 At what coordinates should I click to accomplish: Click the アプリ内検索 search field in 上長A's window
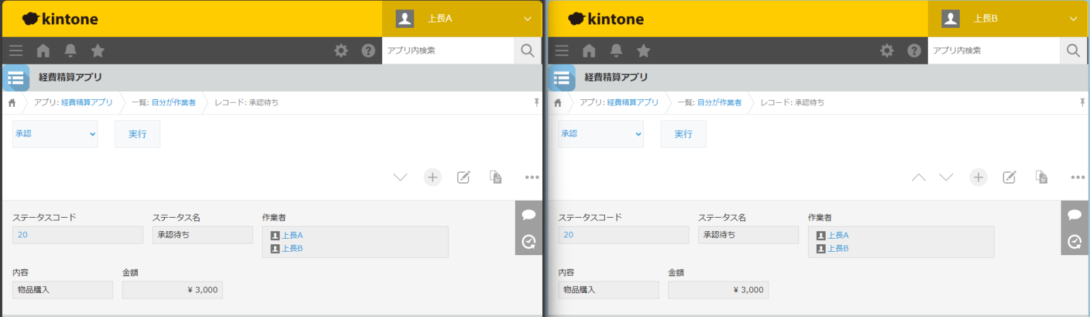[x=447, y=50]
